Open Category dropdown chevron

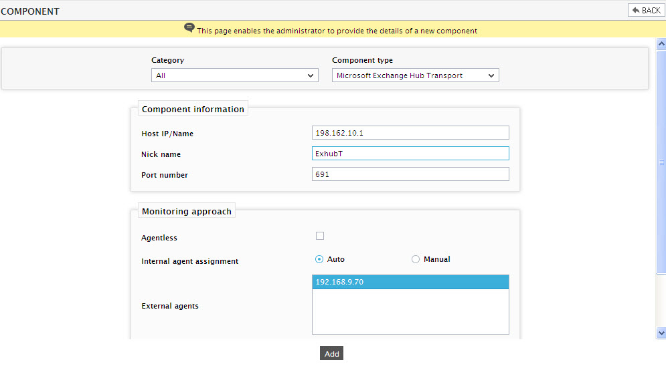pos(311,76)
